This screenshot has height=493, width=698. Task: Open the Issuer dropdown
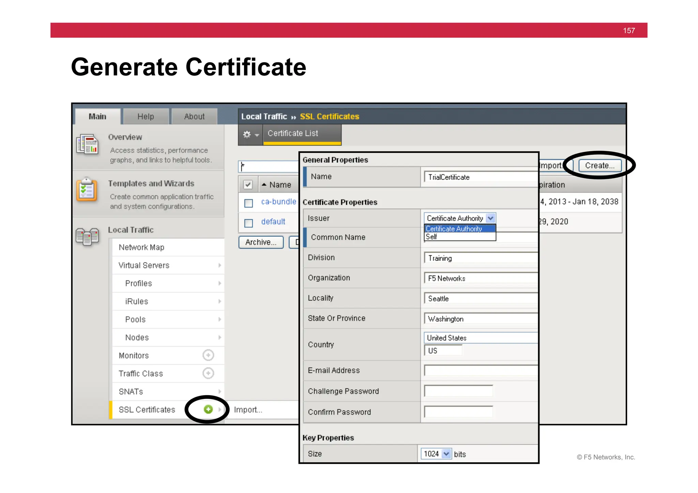point(460,218)
